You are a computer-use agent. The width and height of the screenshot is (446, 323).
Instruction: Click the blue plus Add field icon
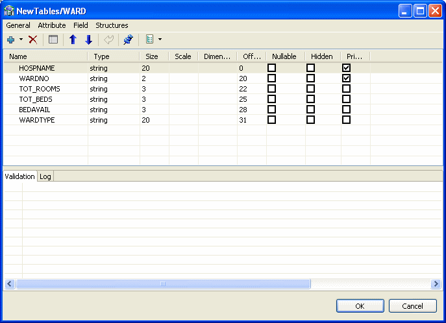point(11,40)
